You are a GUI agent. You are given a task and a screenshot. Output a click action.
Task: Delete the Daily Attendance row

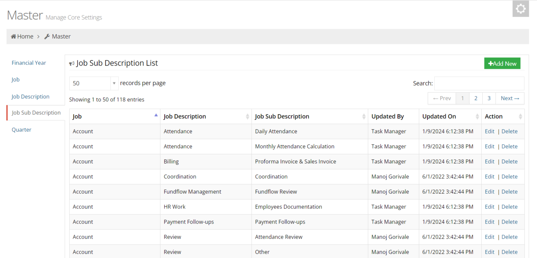point(509,131)
